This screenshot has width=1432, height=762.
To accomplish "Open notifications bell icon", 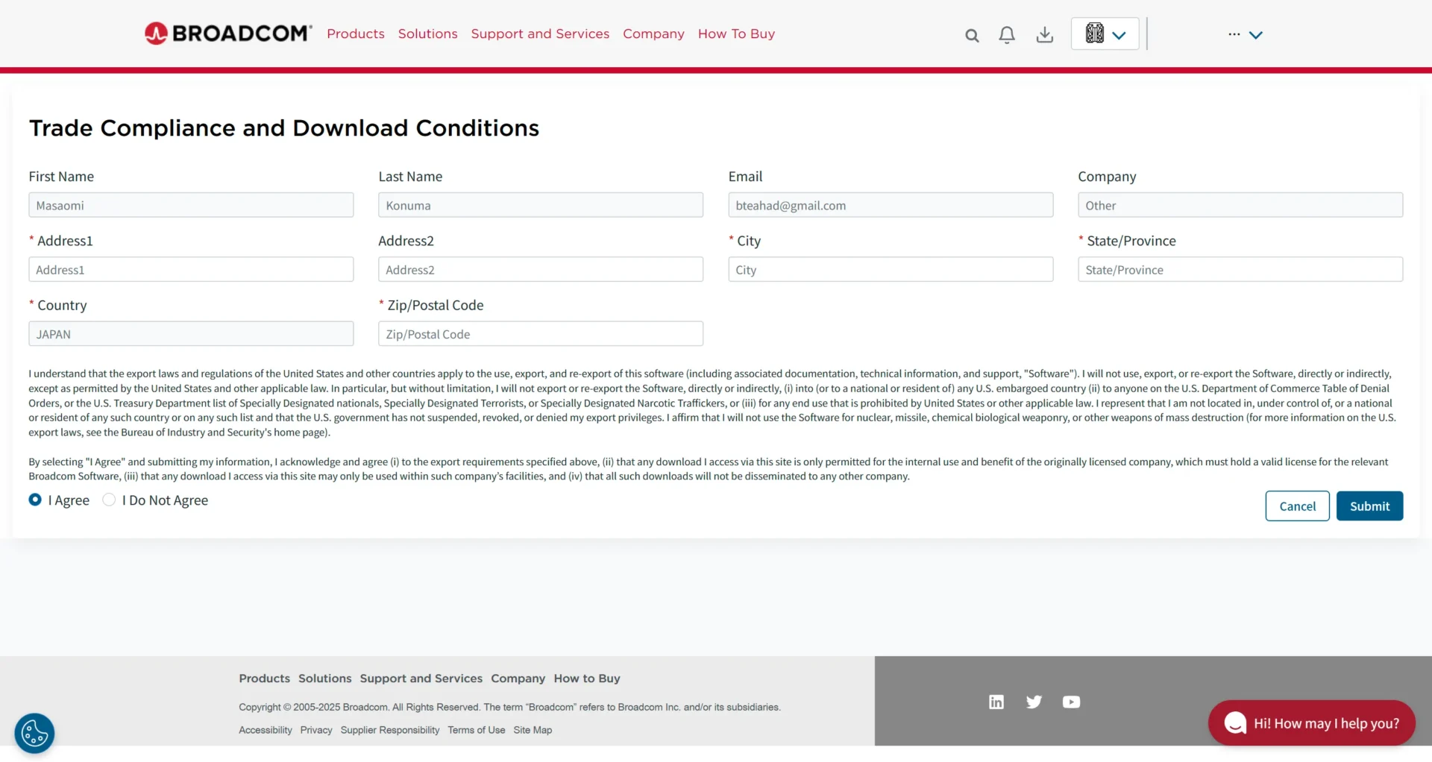I will point(1007,35).
